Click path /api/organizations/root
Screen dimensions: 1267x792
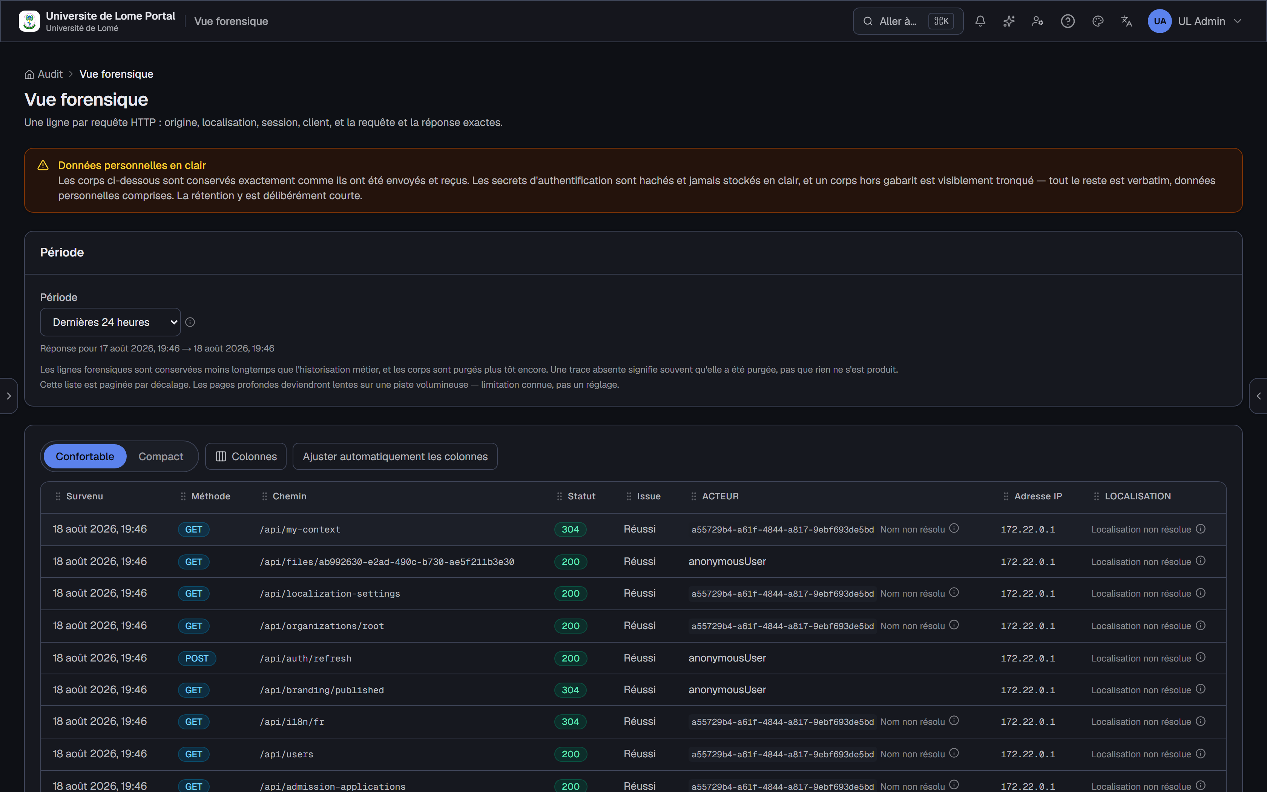click(x=322, y=626)
